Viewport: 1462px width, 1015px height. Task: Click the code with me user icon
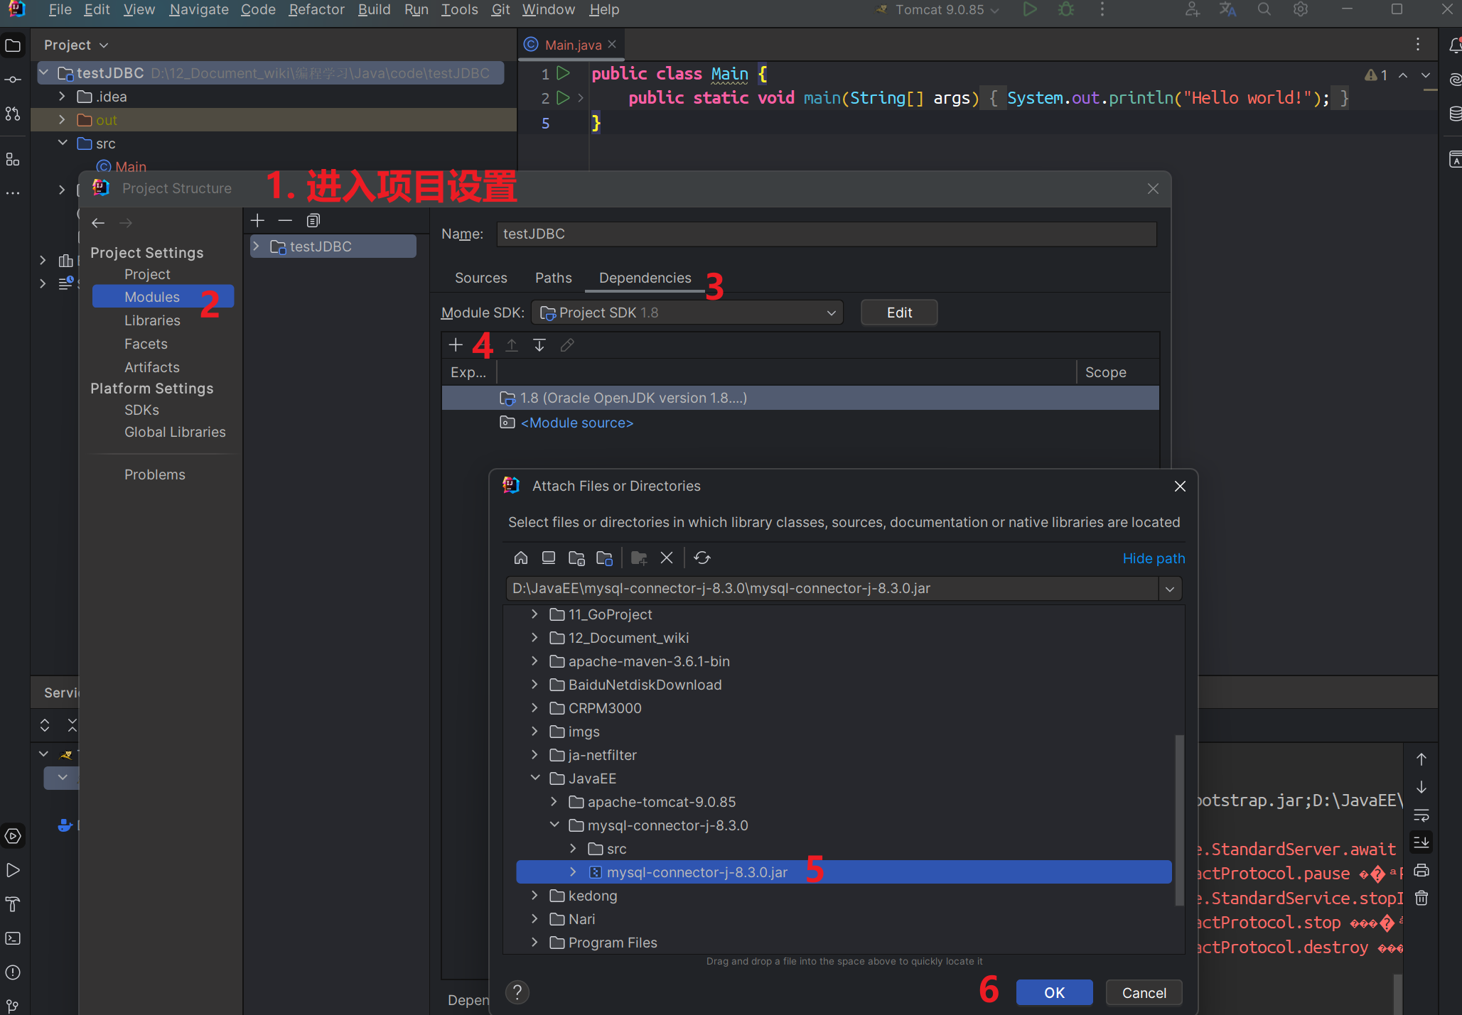[1192, 10]
